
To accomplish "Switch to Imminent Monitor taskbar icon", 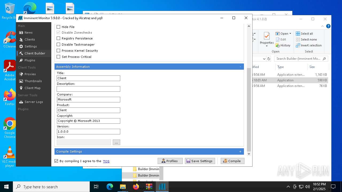I will [162, 187].
